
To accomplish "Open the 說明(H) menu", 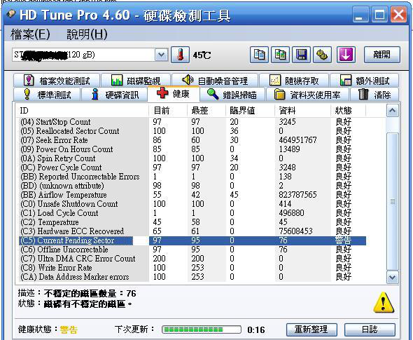I will click(87, 34).
